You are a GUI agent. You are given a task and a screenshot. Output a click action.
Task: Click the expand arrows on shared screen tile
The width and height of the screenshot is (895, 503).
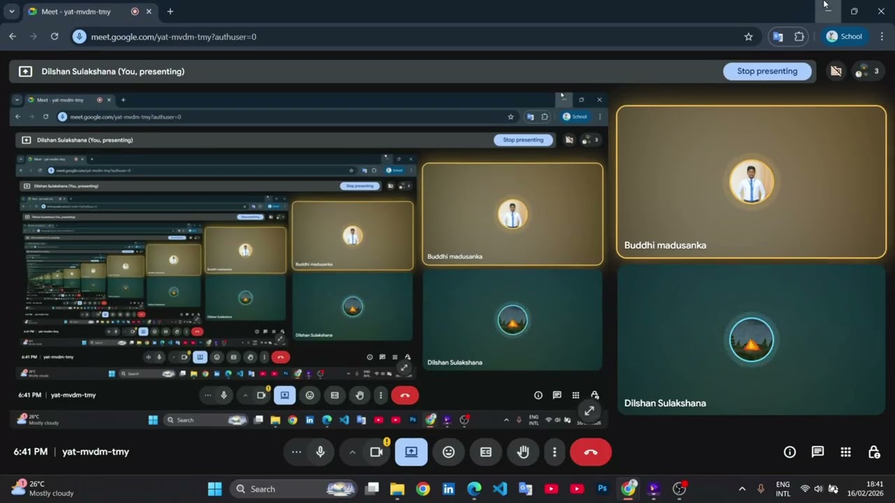pos(589,411)
